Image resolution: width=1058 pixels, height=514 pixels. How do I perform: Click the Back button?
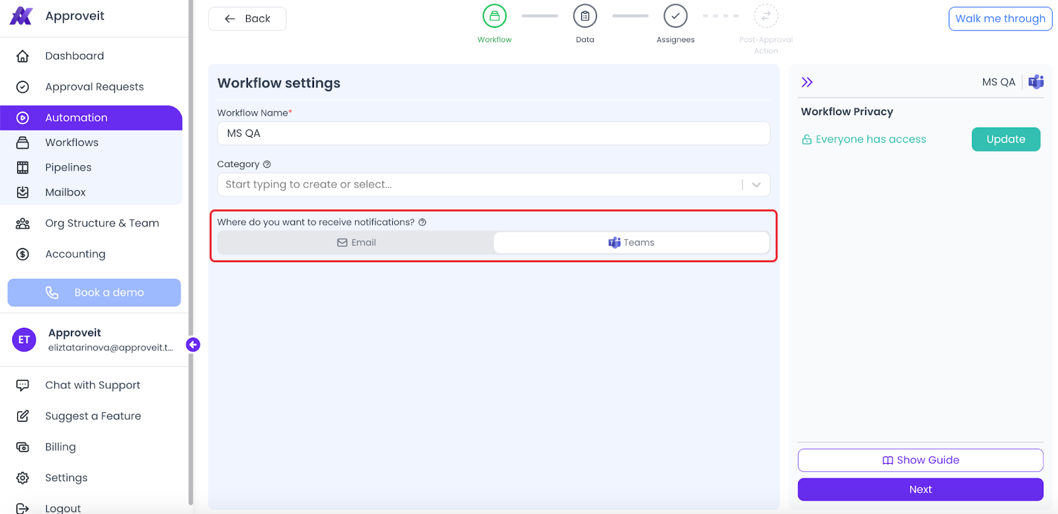tap(247, 18)
